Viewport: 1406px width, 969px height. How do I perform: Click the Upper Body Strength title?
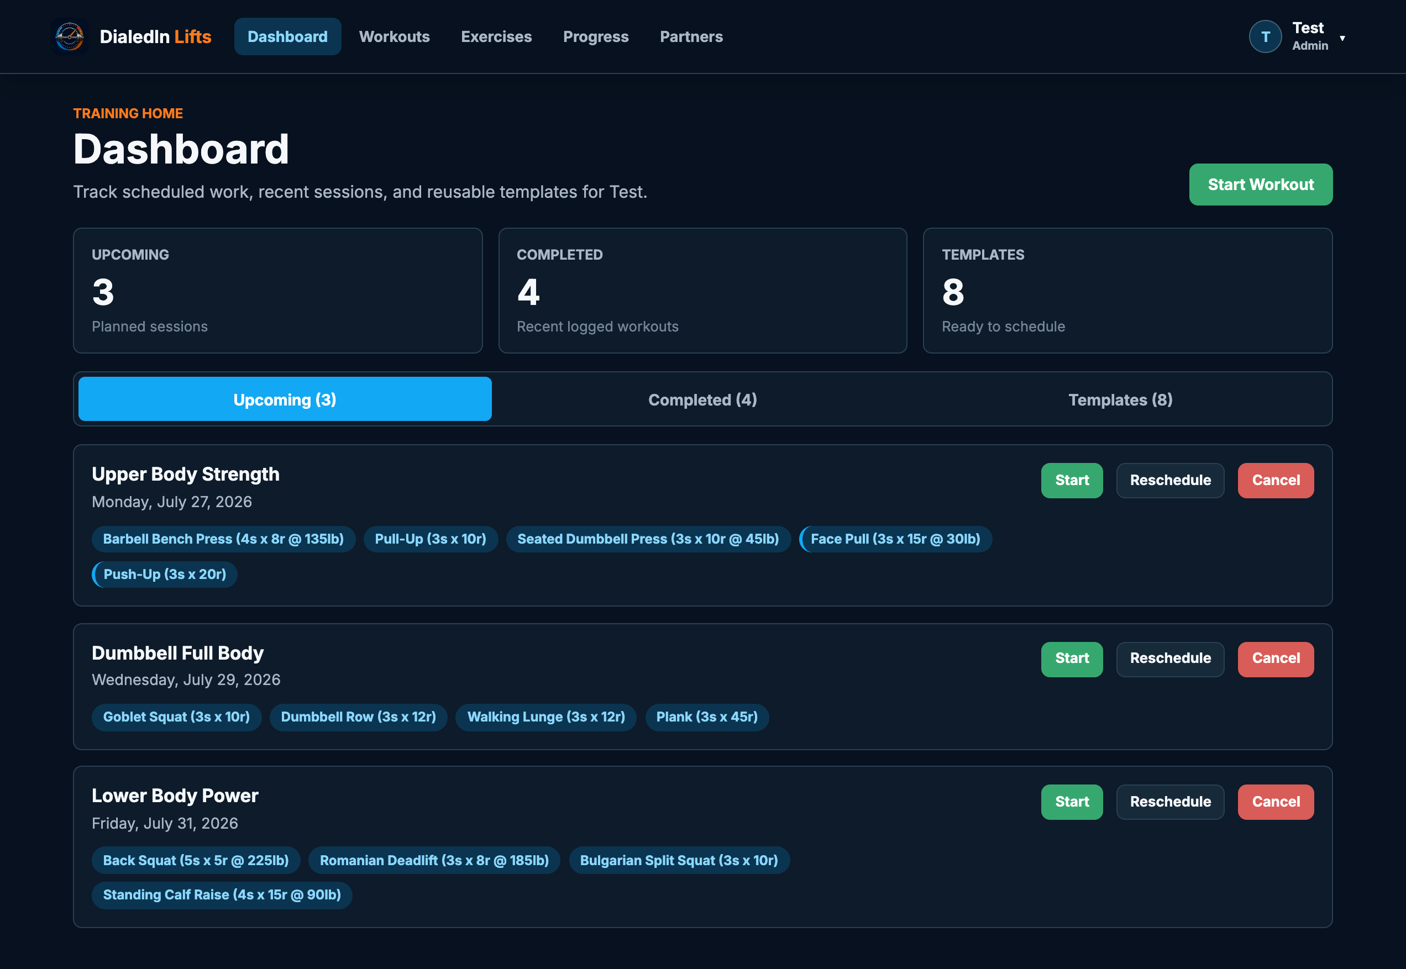(x=186, y=474)
